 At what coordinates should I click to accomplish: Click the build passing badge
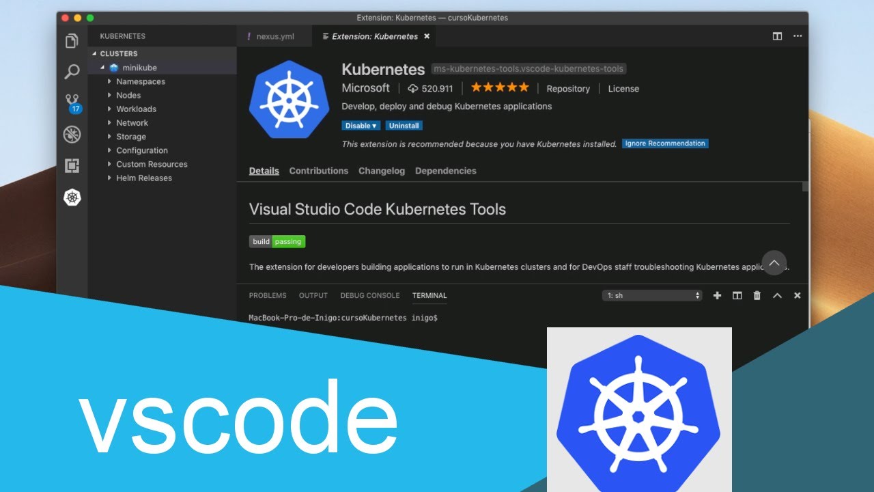click(x=277, y=241)
